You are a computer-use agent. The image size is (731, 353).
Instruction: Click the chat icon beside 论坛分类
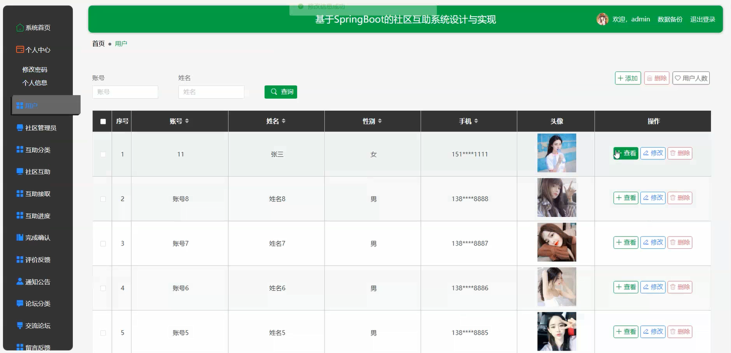(20, 304)
